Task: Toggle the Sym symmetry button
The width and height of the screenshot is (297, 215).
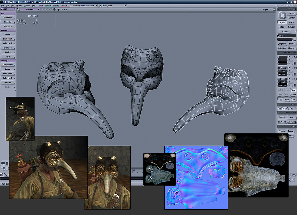Action: click(293, 100)
